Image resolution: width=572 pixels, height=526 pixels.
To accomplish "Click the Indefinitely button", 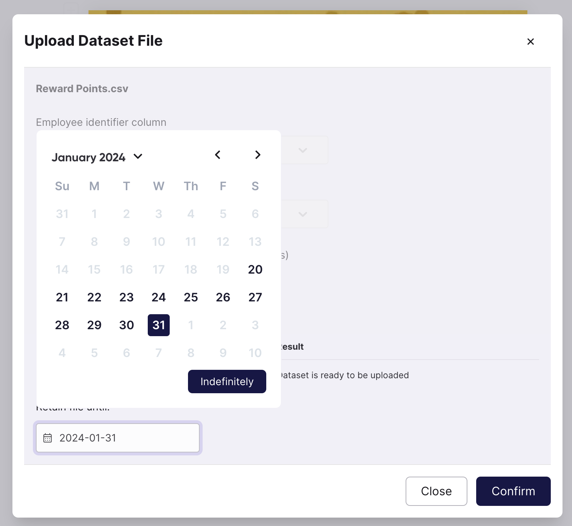I will (x=227, y=382).
